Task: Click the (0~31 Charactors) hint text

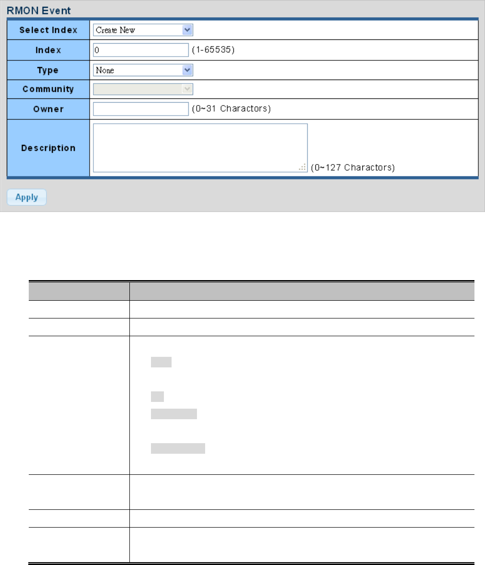Action: tap(231, 109)
